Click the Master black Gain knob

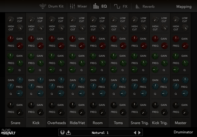(176, 105)
